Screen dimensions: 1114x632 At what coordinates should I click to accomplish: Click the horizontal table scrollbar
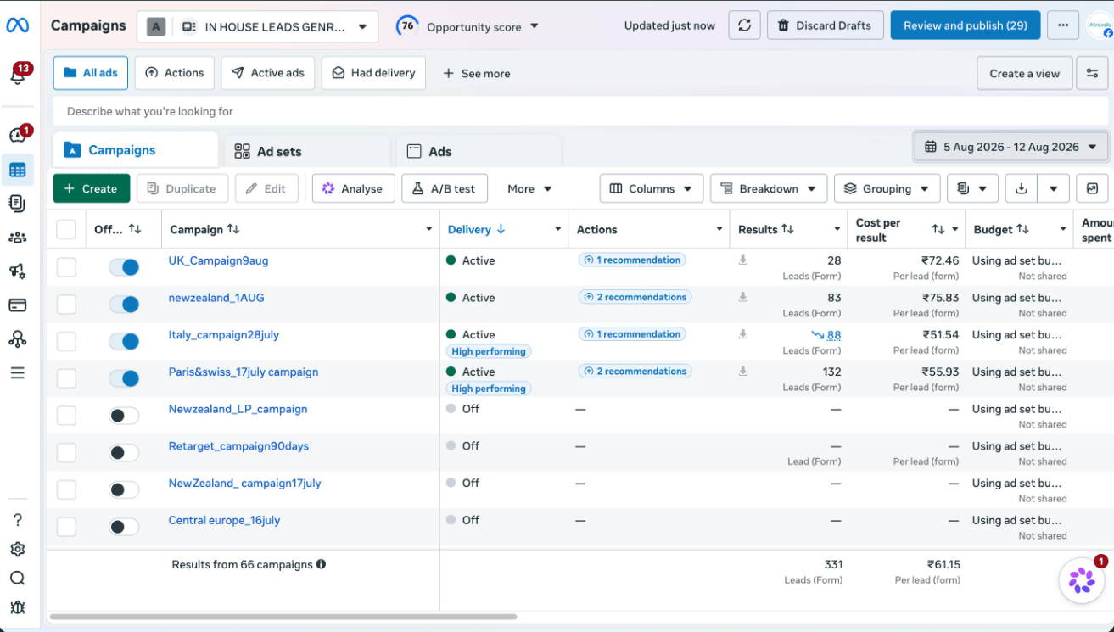click(x=283, y=617)
